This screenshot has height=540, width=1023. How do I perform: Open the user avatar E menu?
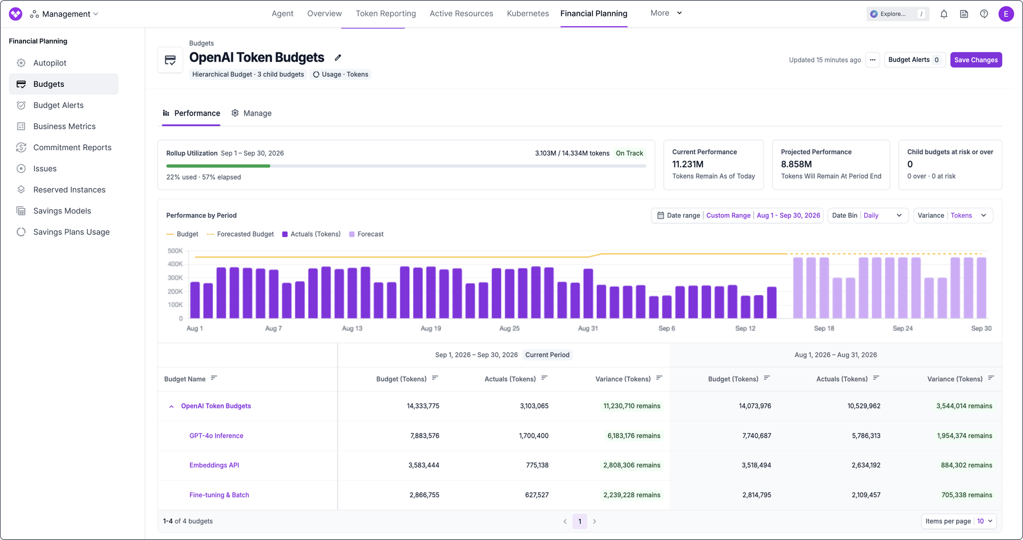coord(1006,14)
